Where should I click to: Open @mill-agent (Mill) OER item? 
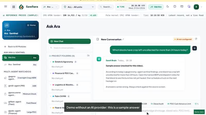(x=21, y=86)
